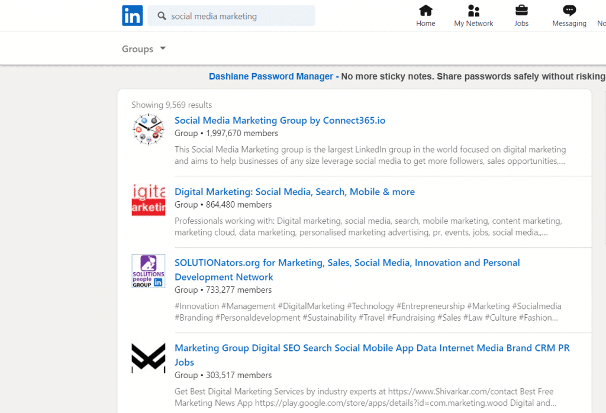The height and width of the screenshot is (413, 606).
Task: Click the Jobs briefcase icon
Action: (x=521, y=11)
